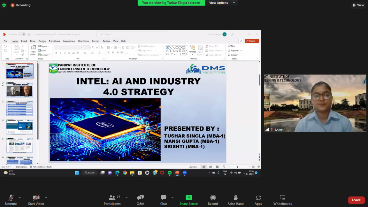Open the Insert tab in the ribbon
368x207 pixels.
tap(24, 41)
